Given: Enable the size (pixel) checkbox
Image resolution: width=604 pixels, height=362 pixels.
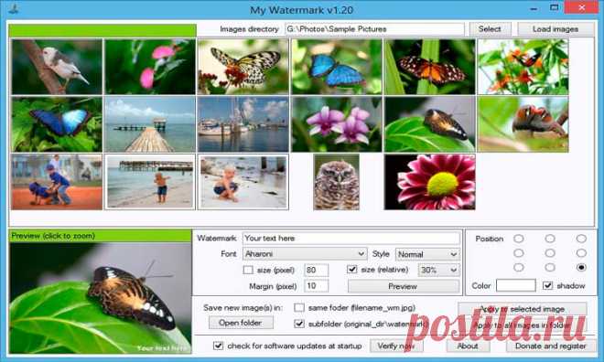Looking at the screenshot, I should tap(248, 270).
